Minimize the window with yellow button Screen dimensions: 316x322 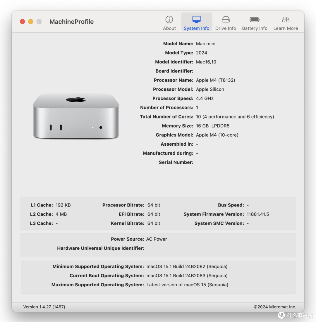click(x=31, y=22)
